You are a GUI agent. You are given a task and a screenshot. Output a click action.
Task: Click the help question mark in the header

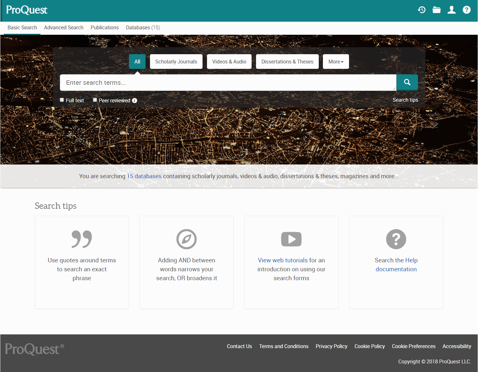pos(467,10)
